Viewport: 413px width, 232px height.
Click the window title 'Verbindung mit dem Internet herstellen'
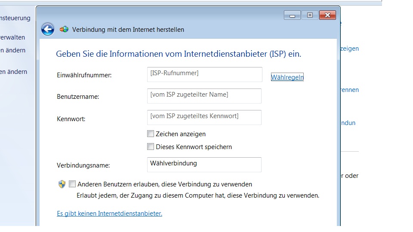(128, 30)
